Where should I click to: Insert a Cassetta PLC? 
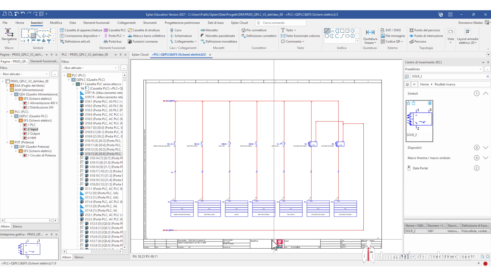[115, 30]
